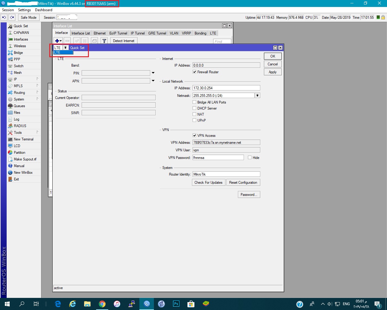
Task: Click Cancel in Quick Set dialog
Action: pos(273,64)
